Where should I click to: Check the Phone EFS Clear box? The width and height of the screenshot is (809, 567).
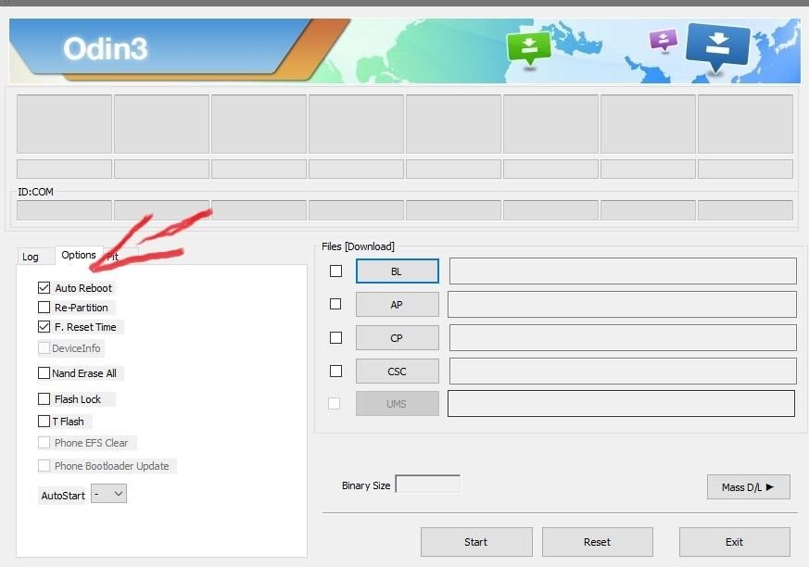point(44,443)
